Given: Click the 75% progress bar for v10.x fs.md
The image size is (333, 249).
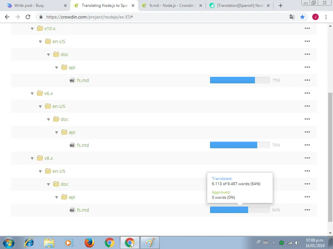Looking at the screenshot, I should pos(240,80).
